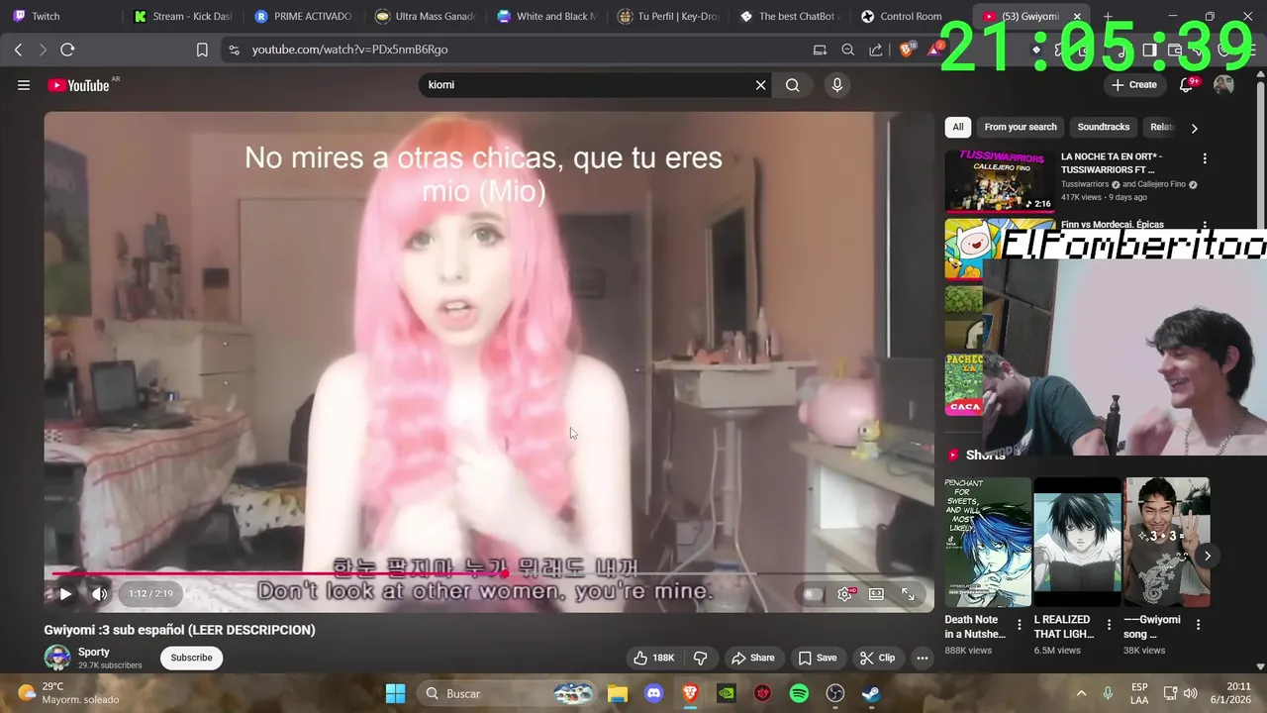1267x713 pixels.
Task: Toggle the video autoplay switch
Action: pyautogui.click(x=813, y=594)
